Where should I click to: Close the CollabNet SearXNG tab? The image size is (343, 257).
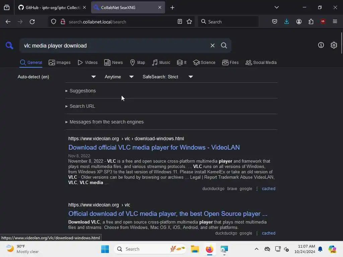click(x=160, y=7)
